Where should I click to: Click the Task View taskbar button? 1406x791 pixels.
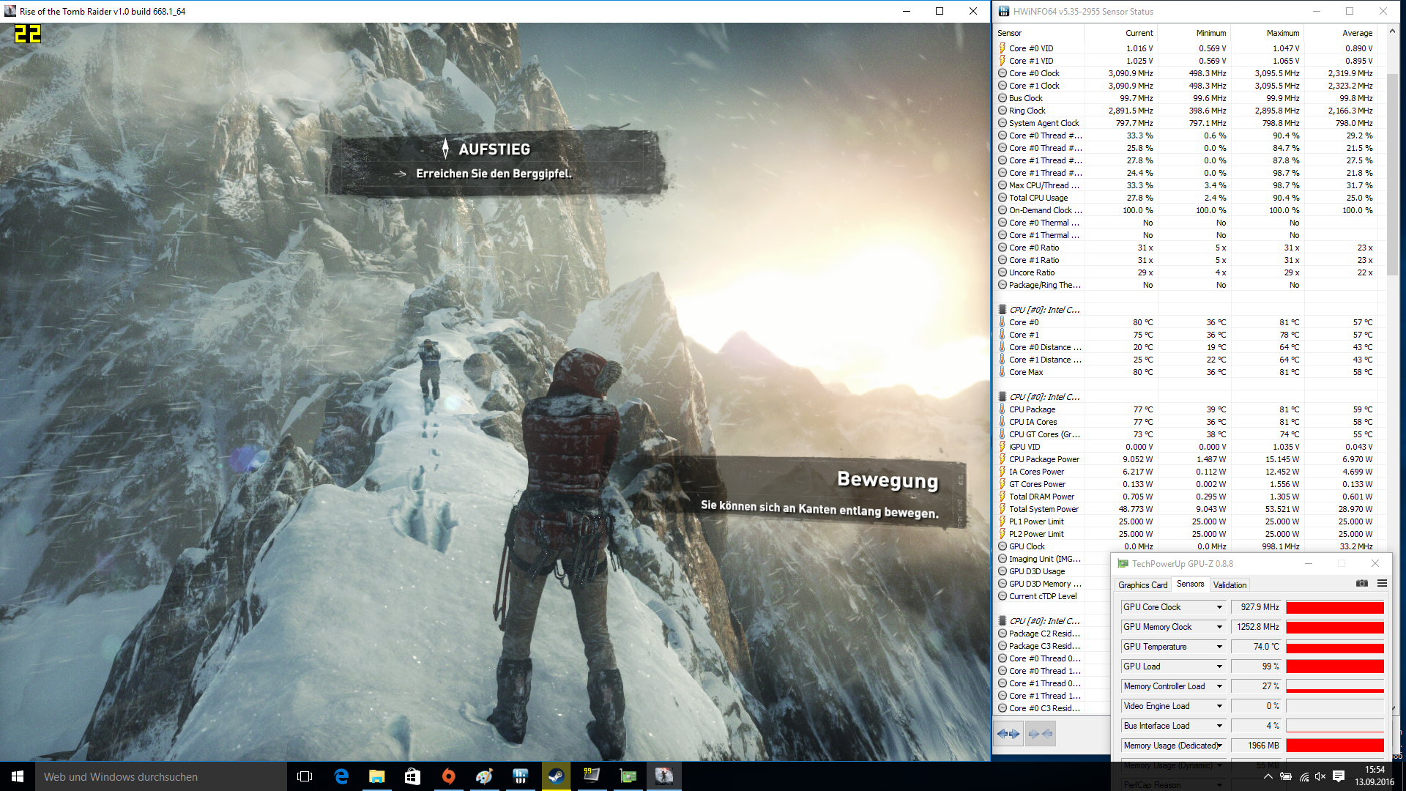(305, 776)
